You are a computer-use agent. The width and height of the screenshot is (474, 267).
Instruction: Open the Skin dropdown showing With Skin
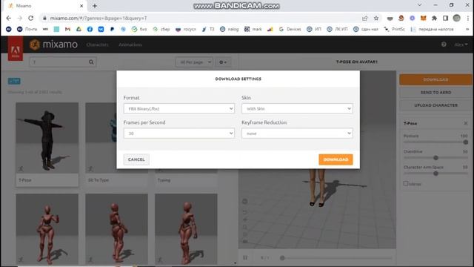coord(297,108)
